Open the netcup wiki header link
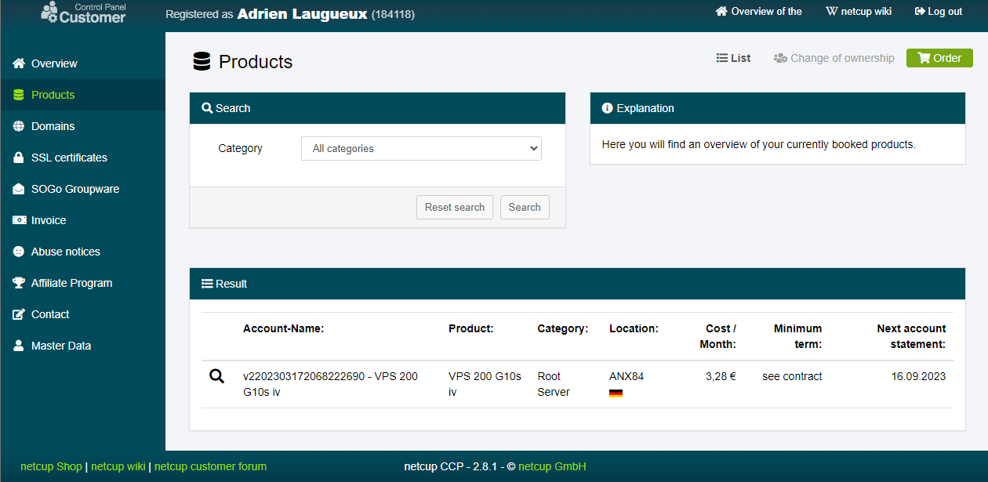Screen dimensions: 988x482 tap(859, 12)
